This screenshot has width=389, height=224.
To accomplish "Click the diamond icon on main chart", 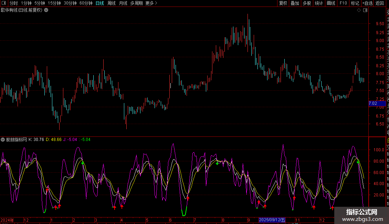I will [359, 10].
